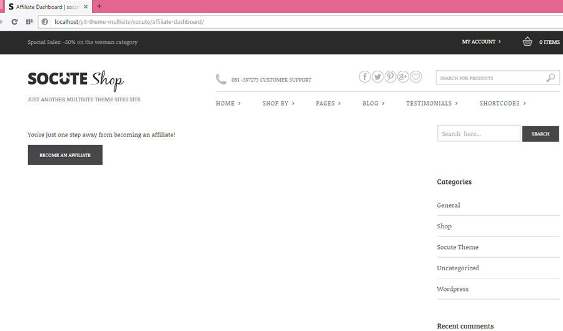This screenshot has height=331, width=563.
Task: Click the Categories widget heading
Action: coord(454,181)
